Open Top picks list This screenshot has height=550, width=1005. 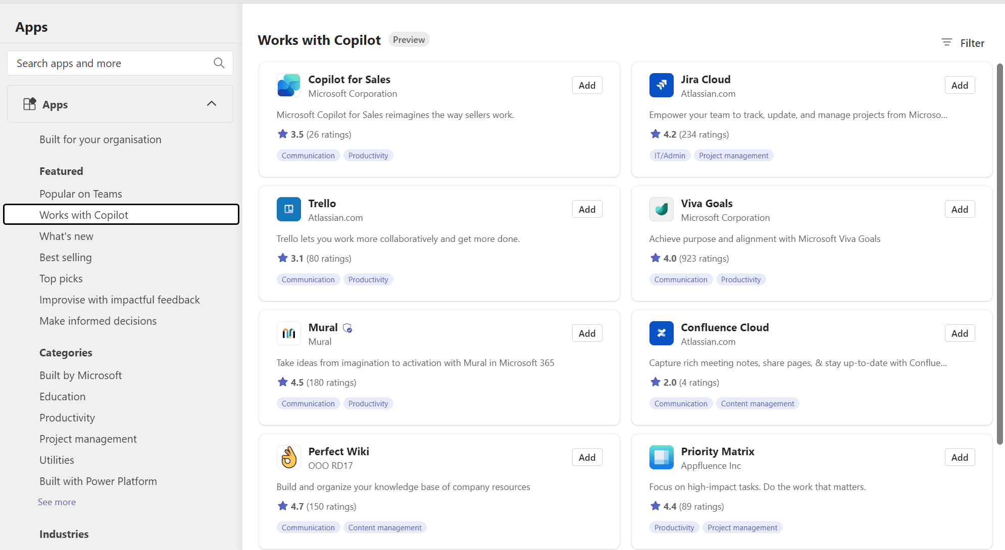[61, 279]
